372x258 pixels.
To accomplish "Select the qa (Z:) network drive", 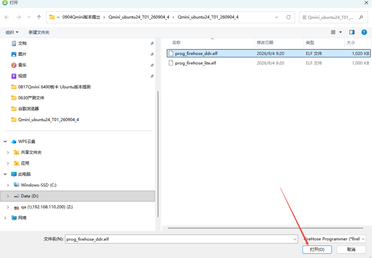I will click(47, 207).
